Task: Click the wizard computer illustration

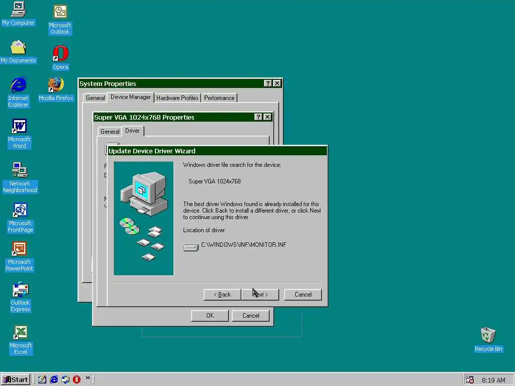Action: pos(143,218)
